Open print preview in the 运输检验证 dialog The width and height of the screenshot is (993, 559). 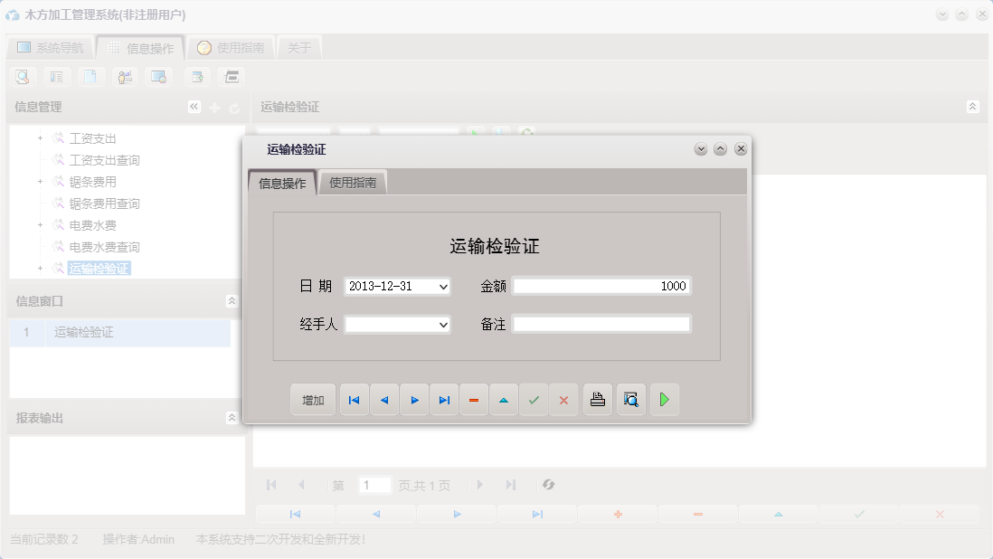click(630, 399)
